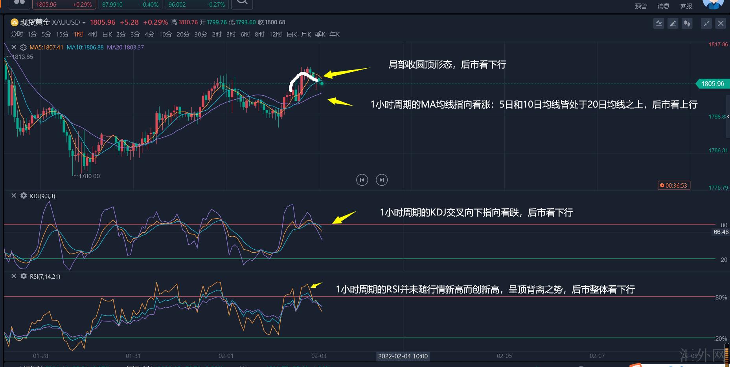Select the 1时 timeframe tab
730x367 pixels.
pyautogui.click(x=78, y=34)
